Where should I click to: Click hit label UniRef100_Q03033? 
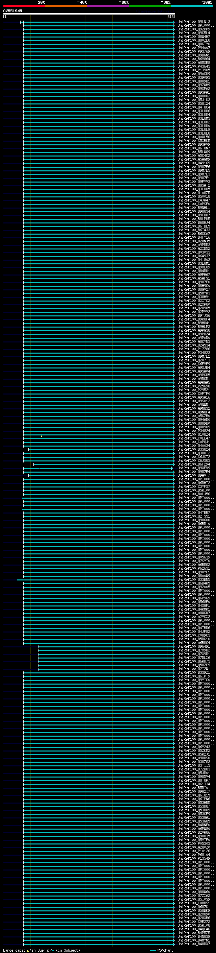(194, 252)
